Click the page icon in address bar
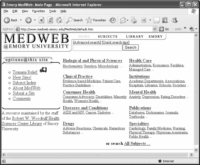This screenshot has height=165, width=200. click(17, 29)
